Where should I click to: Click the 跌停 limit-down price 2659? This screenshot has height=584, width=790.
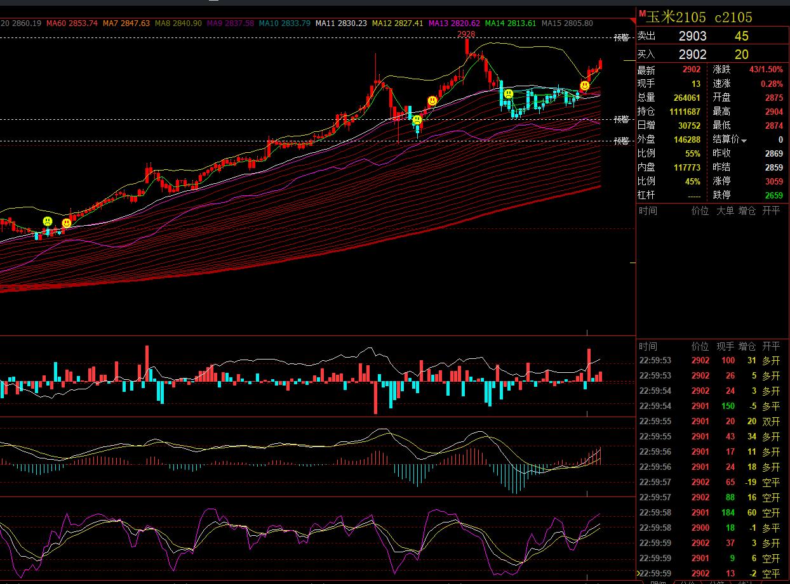773,195
